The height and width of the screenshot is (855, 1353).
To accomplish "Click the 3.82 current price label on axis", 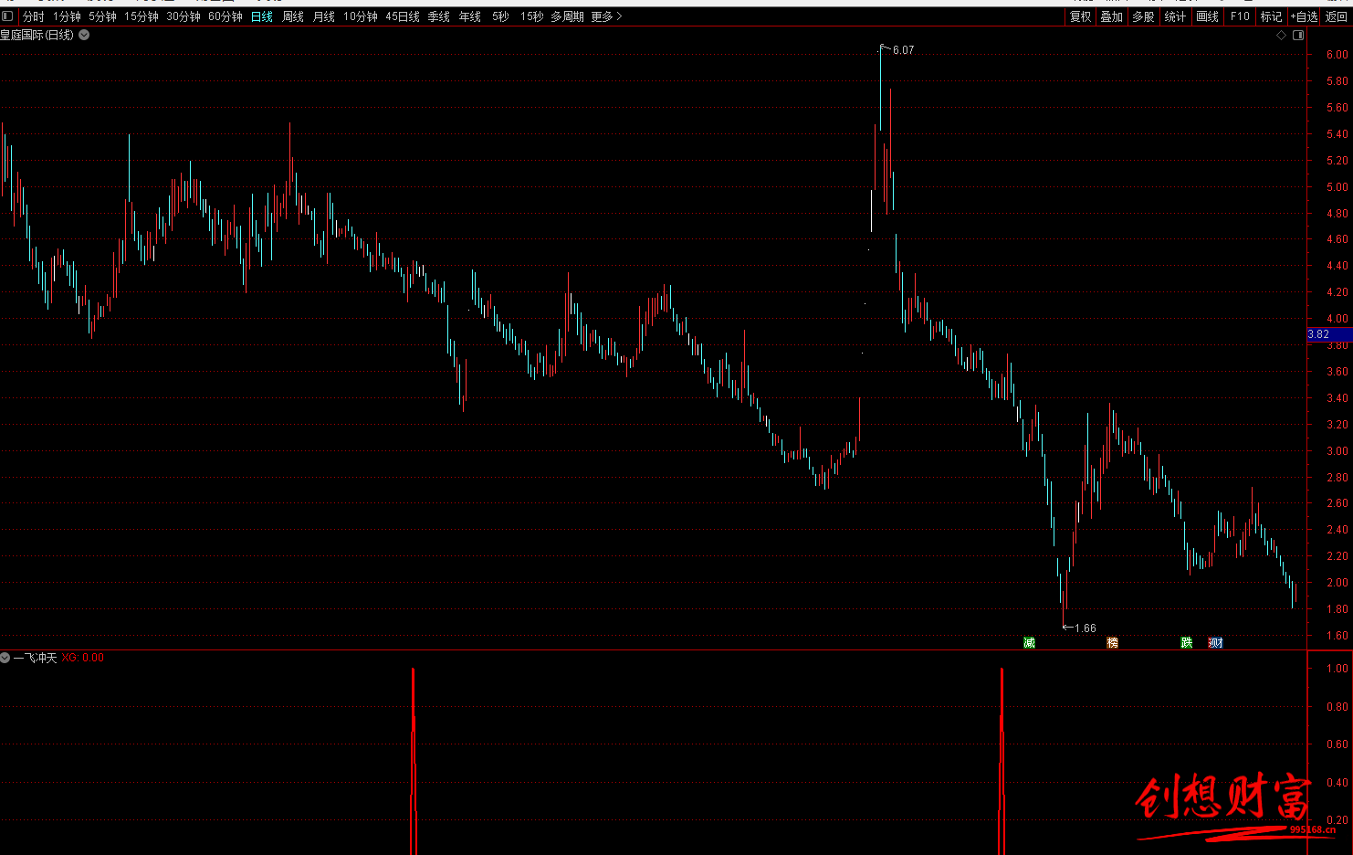I will point(1319,334).
